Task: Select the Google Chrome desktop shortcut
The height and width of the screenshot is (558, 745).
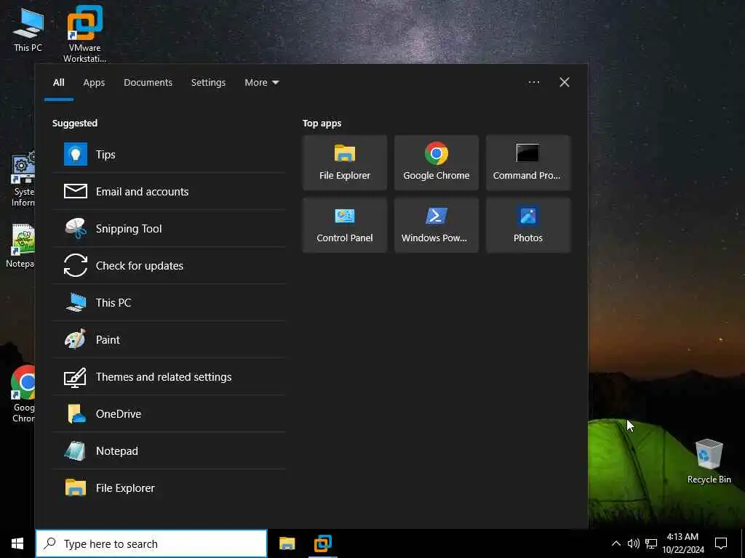Action: coord(23,394)
